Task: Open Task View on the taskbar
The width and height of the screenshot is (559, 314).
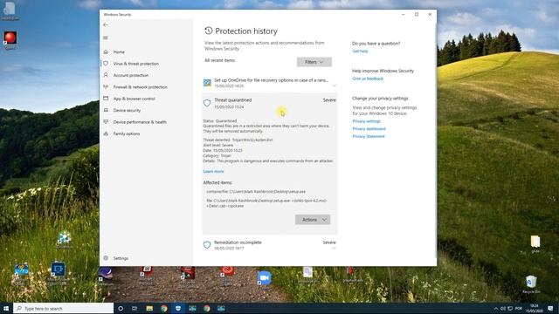Action: pos(135,308)
